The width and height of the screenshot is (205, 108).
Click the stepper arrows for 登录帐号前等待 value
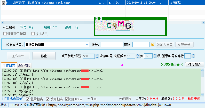point(193,56)
